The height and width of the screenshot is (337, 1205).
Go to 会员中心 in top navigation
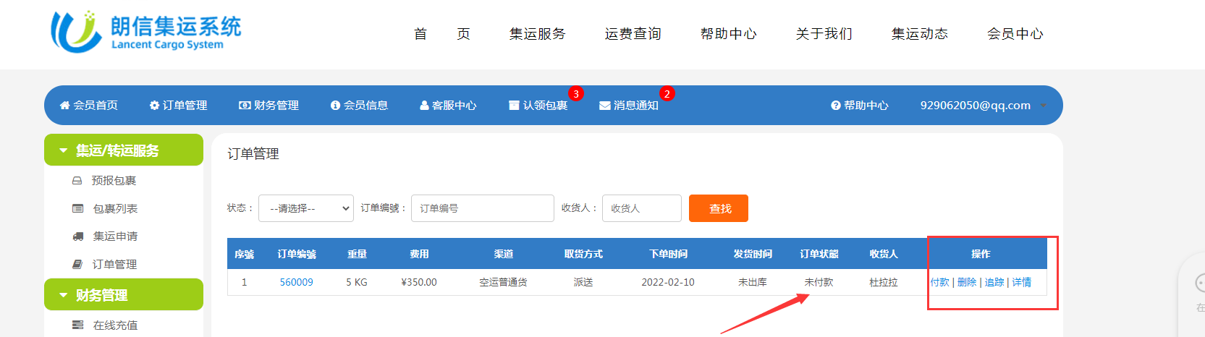point(1015,34)
